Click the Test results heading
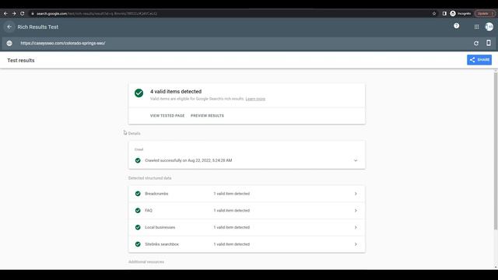The height and width of the screenshot is (280, 498). point(21,61)
